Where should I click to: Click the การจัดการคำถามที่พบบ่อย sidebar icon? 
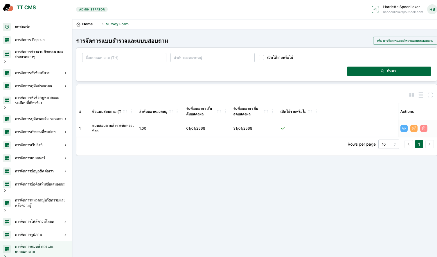(7, 132)
